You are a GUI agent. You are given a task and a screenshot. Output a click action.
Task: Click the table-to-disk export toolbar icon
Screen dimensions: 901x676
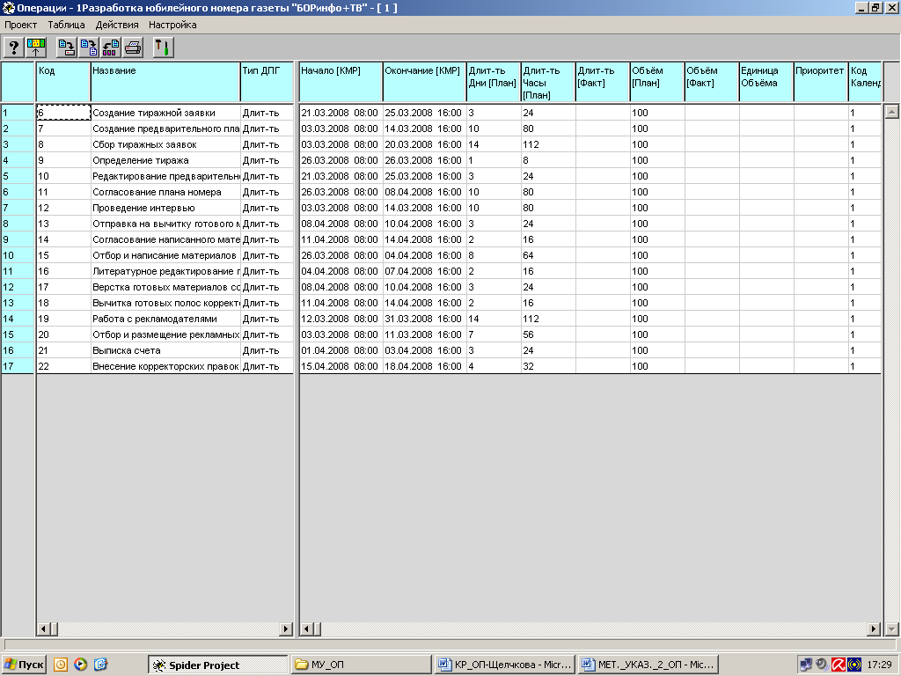click(67, 48)
